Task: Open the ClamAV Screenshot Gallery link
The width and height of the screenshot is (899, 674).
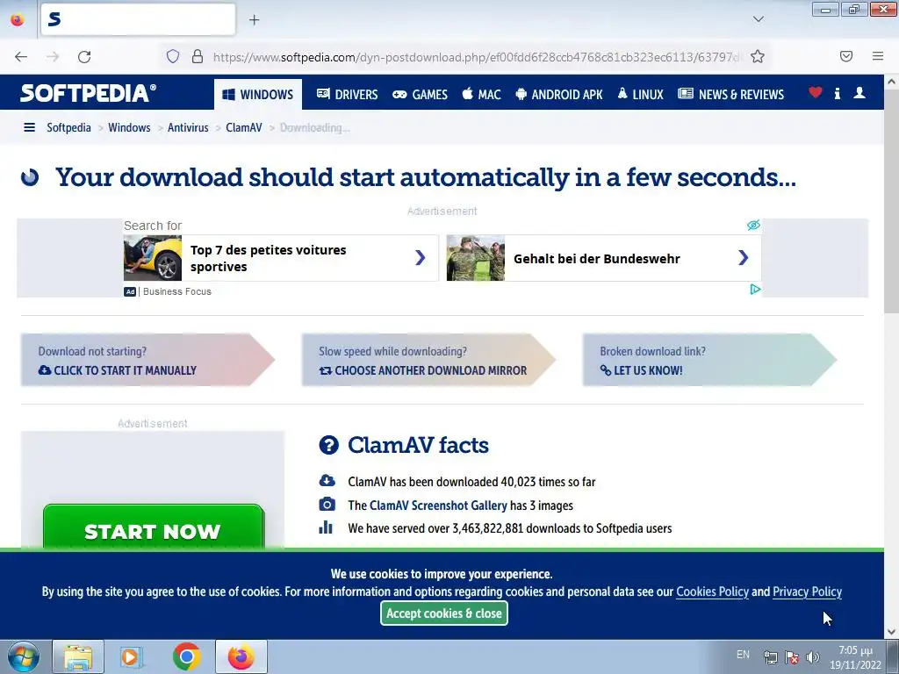Action: pyautogui.click(x=438, y=505)
